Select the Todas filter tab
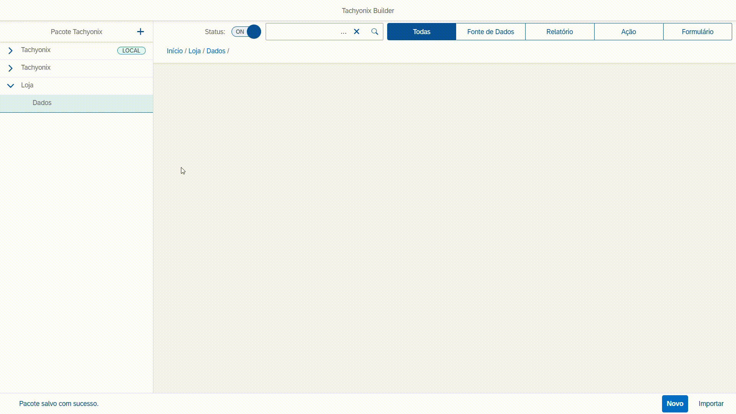Viewport: 736px width, 414px height. tap(421, 32)
